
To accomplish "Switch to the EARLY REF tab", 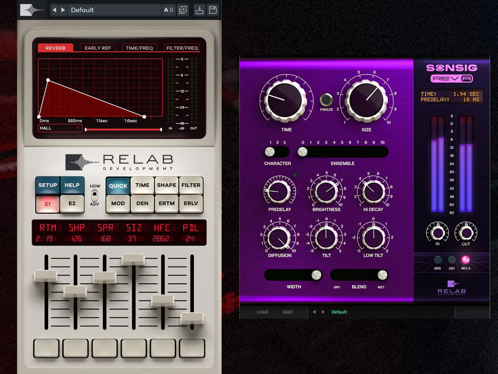I will point(98,48).
